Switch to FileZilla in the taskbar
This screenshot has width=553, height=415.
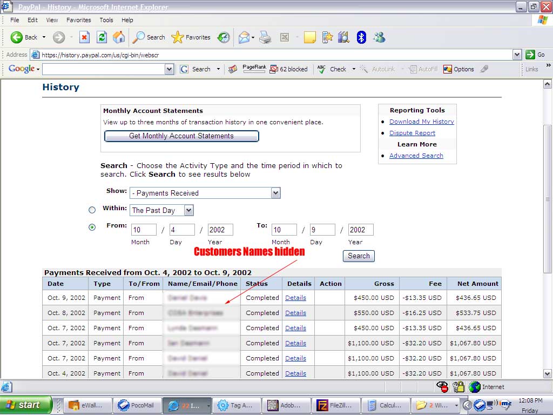click(x=336, y=405)
